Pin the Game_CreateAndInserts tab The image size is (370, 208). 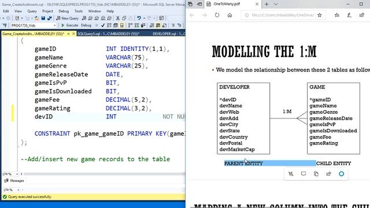tap(68, 34)
